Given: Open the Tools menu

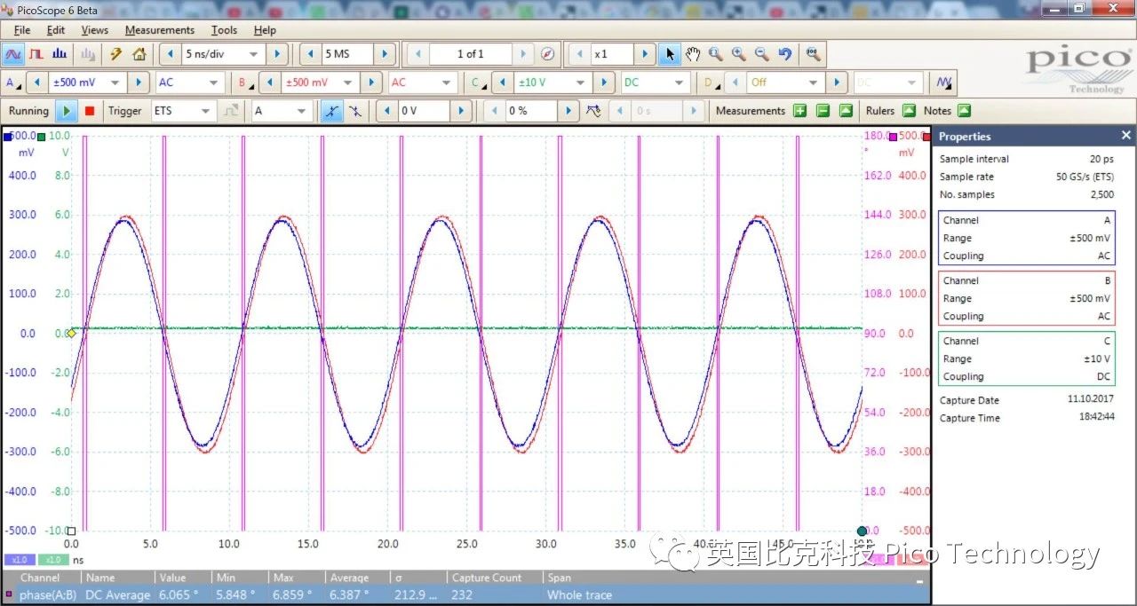Looking at the screenshot, I should click(x=224, y=30).
